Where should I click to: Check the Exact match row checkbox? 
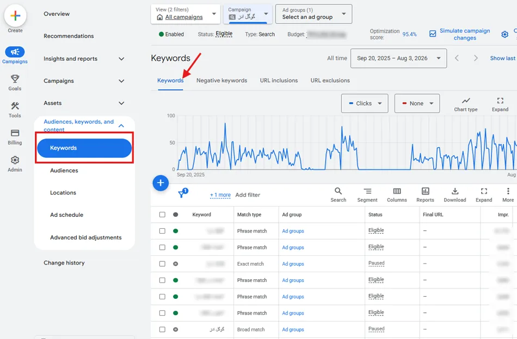(162, 264)
